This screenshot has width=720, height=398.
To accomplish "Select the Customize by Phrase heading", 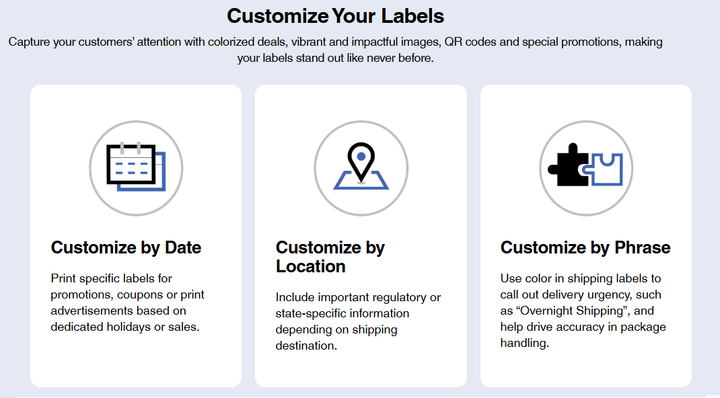I will tap(585, 247).
